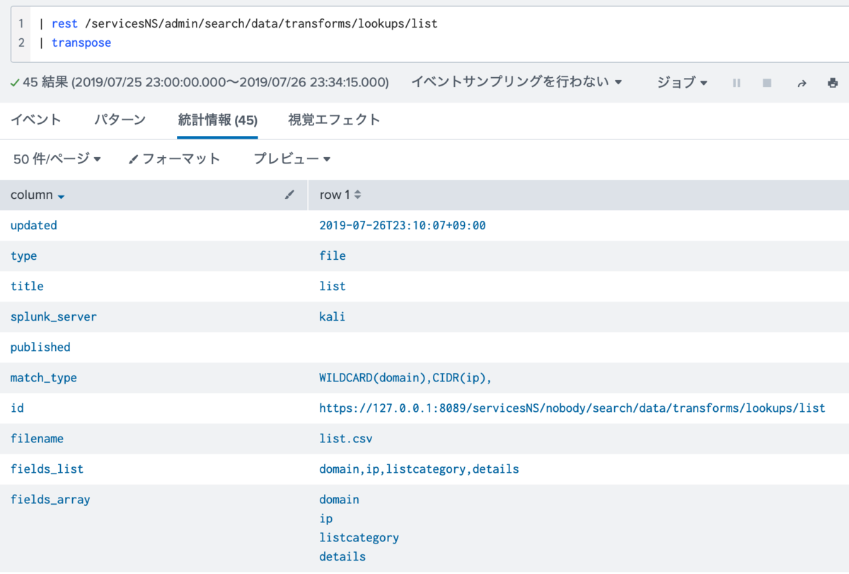Click listcategory in fields_array values

tap(359, 537)
